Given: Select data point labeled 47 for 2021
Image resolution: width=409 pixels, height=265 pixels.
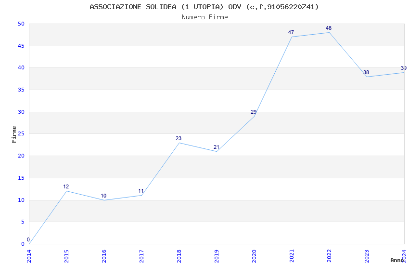Looking at the screenshot, I should [291, 32].
